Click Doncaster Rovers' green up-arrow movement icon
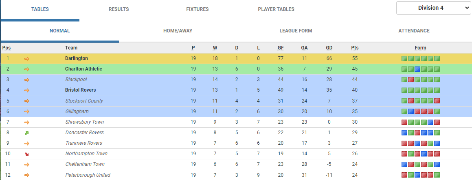 tap(27, 133)
